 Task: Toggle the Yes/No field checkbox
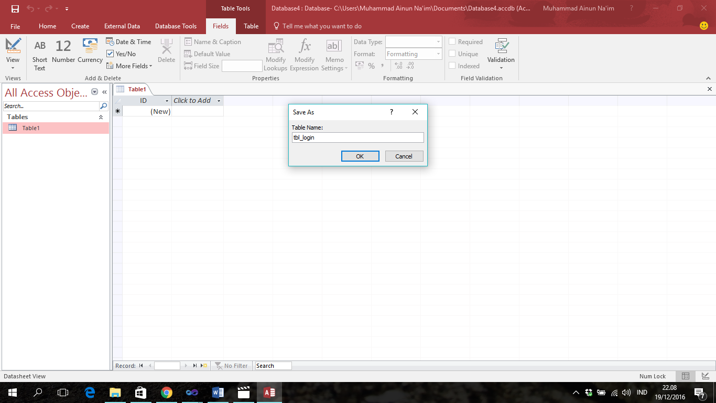click(x=110, y=54)
